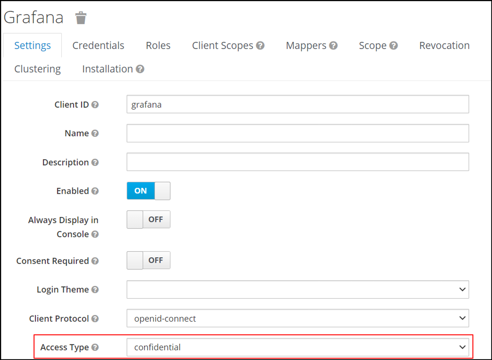Go to Client Scopes tab
Image resolution: width=492 pixels, height=360 pixels.
tap(223, 46)
